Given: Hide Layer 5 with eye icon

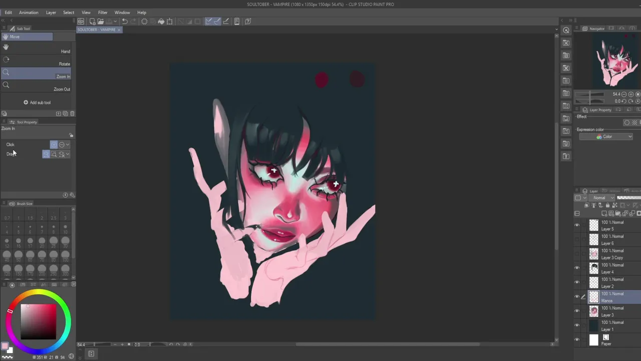Looking at the screenshot, I should tap(577, 225).
